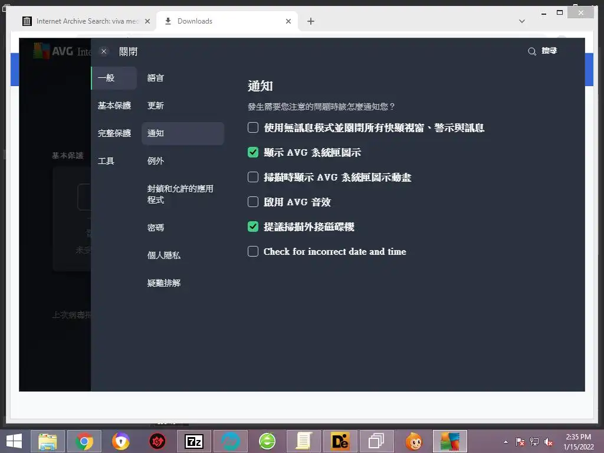Image resolution: width=604 pixels, height=453 pixels.
Task: Select the 工具 settings category
Action: [x=114, y=161]
